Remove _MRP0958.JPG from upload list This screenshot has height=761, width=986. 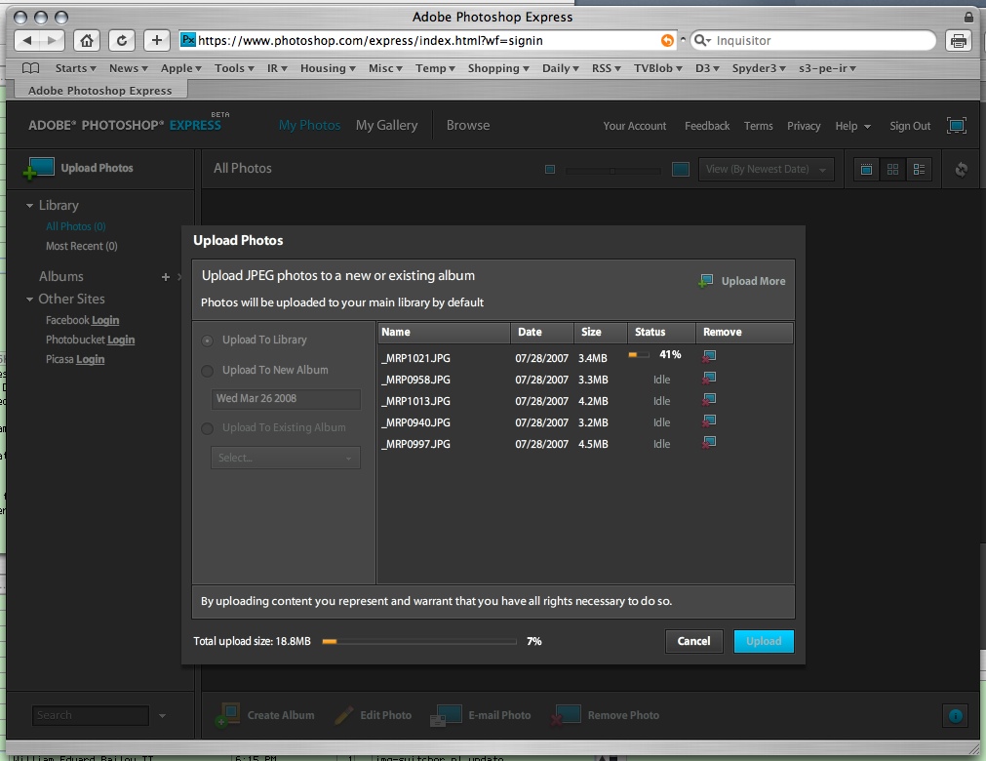click(x=709, y=378)
